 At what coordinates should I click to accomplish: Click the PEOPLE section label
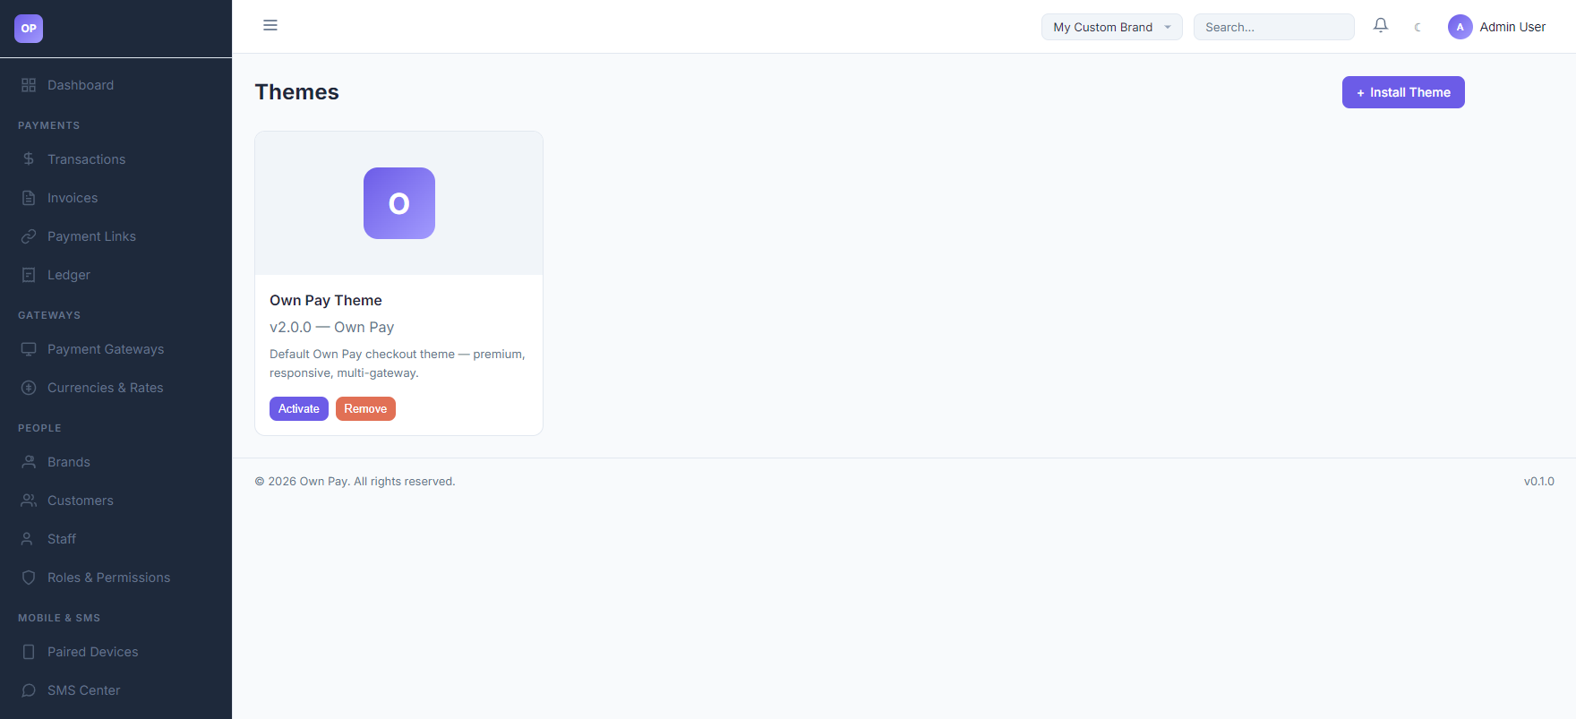(39, 428)
